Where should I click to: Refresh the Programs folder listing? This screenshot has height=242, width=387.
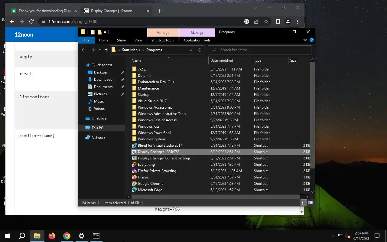(200, 50)
